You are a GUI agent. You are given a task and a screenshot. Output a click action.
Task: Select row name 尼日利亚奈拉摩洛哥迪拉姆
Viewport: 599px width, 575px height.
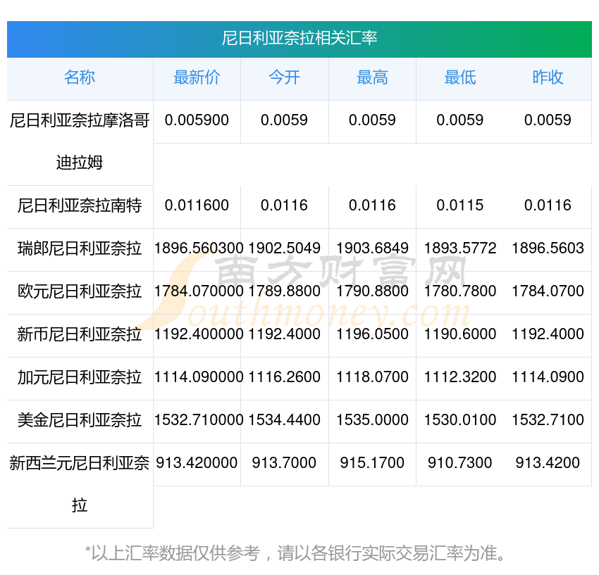click(80, 141)
